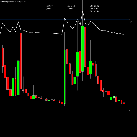Image resolution: width=137 pixels, height=137 pixels.
Task: Click the tallest green candlestick under the peak
Action: pyautogui.click(x=83, y=49)
